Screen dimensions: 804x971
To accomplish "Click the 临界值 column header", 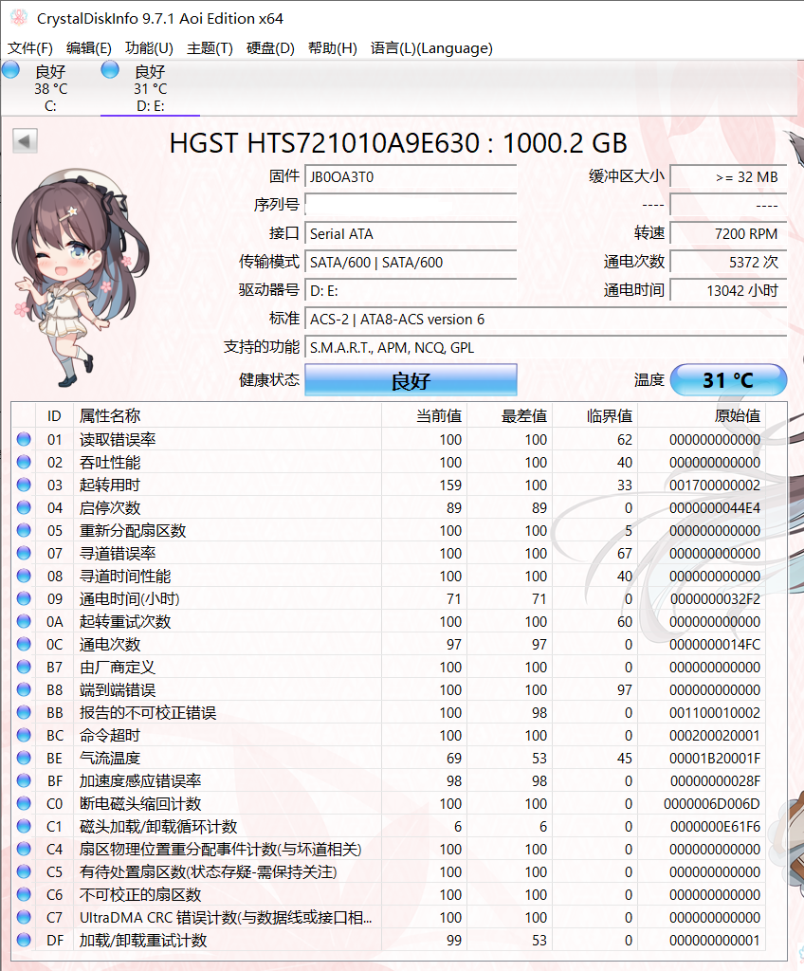I will [594, 415].
